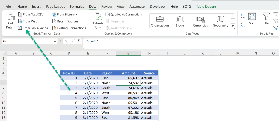Click the Date table header cell

point(88,73)
